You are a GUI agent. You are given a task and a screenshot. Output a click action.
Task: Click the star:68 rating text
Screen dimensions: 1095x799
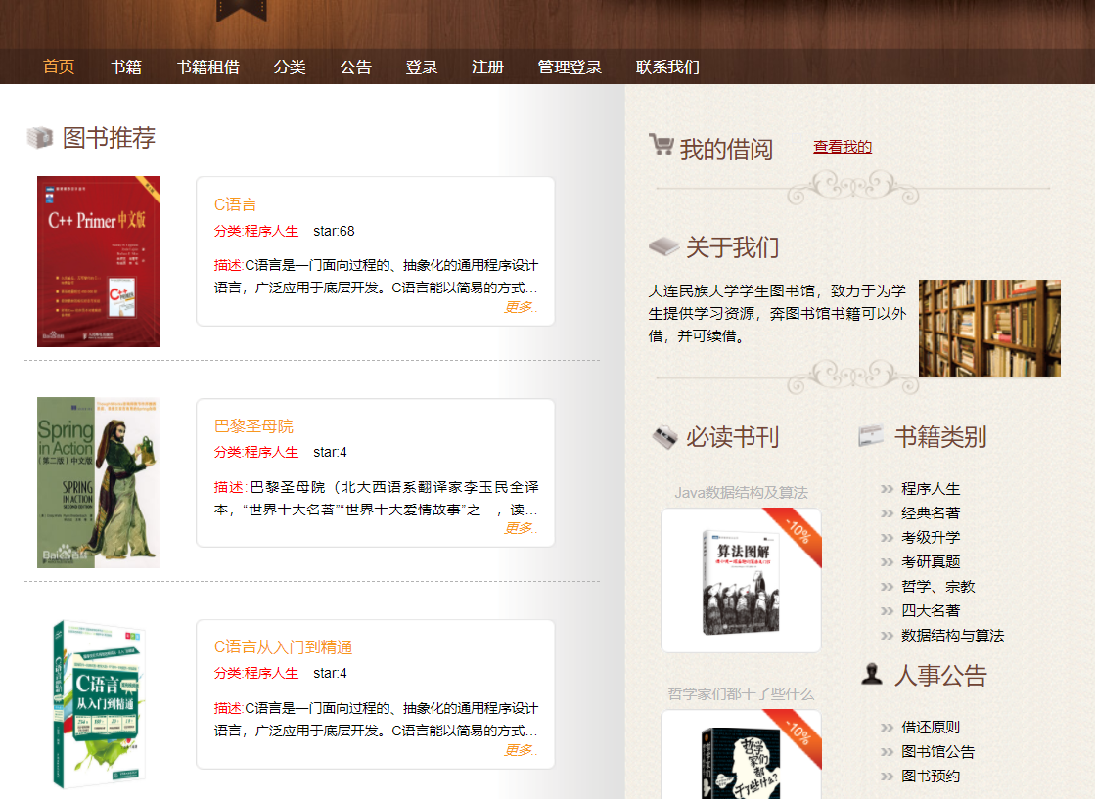tap(334, 231)
